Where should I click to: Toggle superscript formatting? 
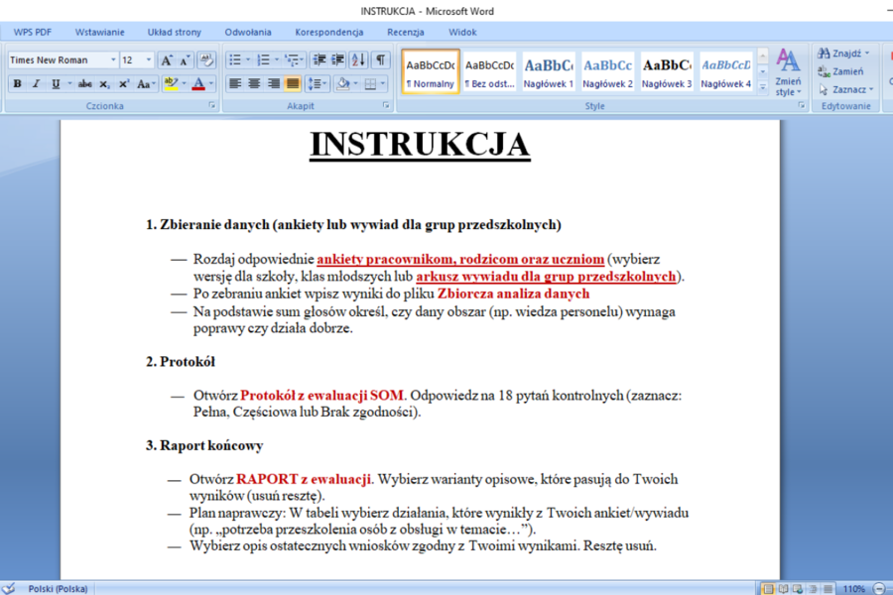[x=124, y=83]
